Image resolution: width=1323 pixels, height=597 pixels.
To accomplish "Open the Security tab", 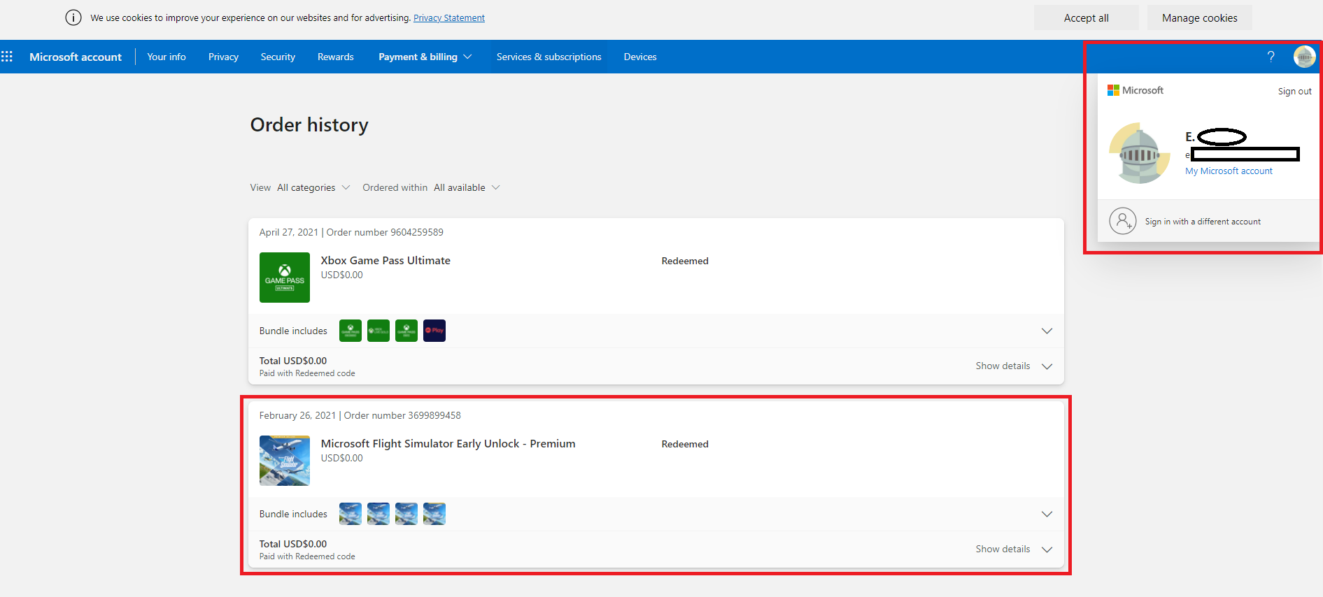I will 278,57.
